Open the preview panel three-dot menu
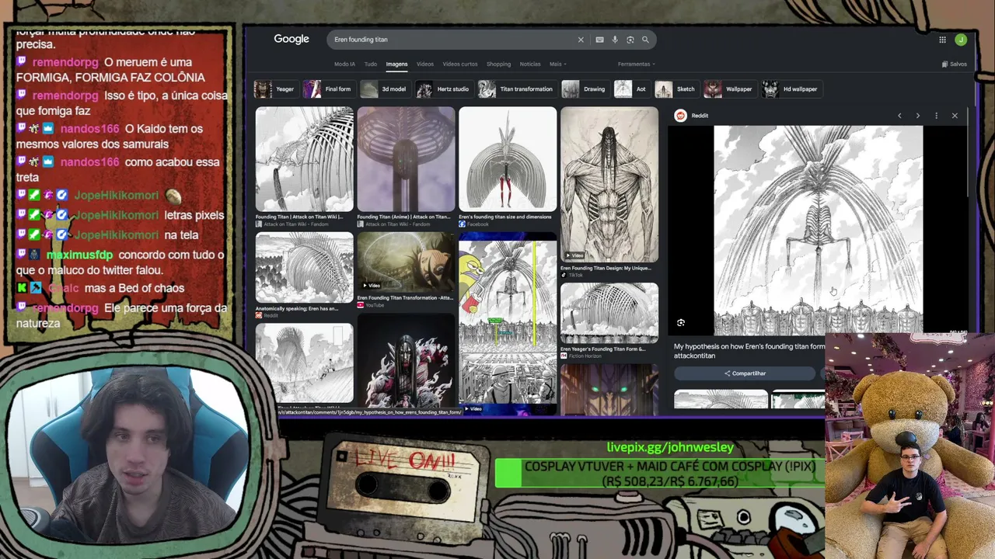995x559 pixels. coord(936,116)
